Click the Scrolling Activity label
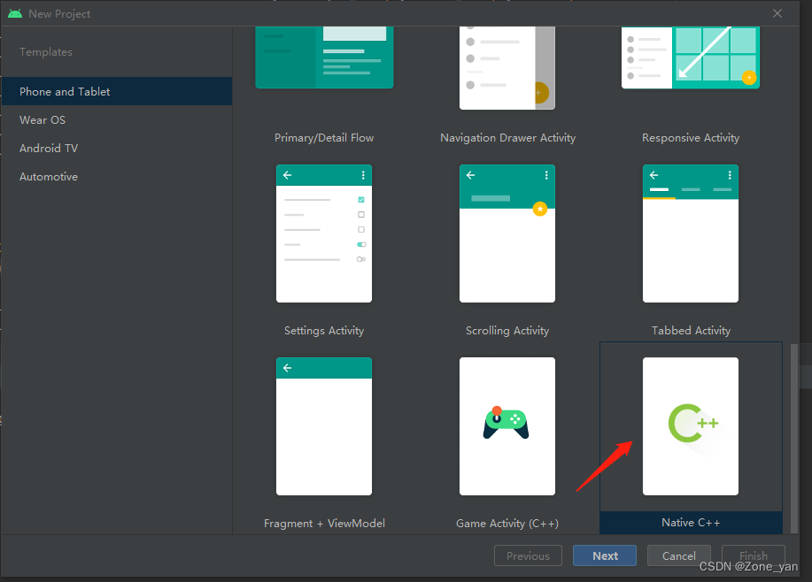Viewport: 812px width, 582px height. click(x=507, y=331)
